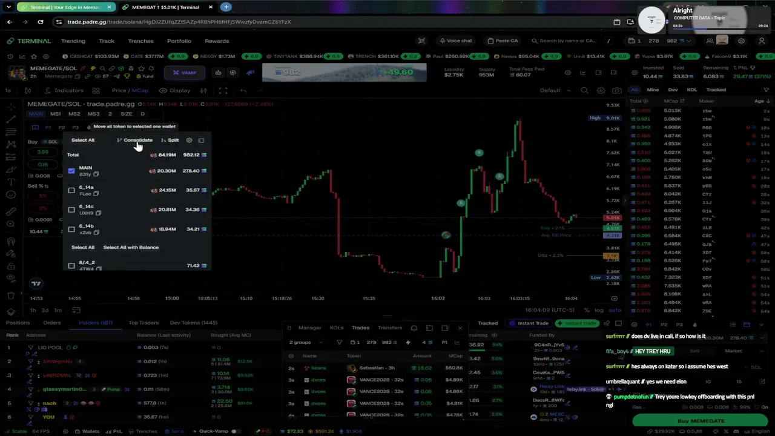This screenshot has width=775, height=436.
Task: Toggle Price / MCap display
Action: 130,90
